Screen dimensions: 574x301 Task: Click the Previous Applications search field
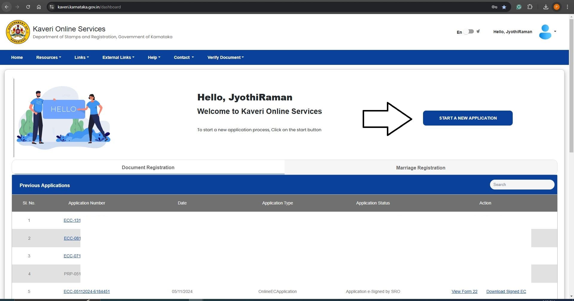[x=522, y=184]
